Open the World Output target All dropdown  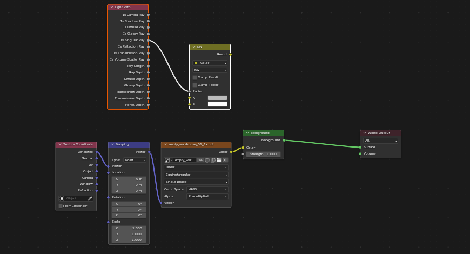click(380, 141)
